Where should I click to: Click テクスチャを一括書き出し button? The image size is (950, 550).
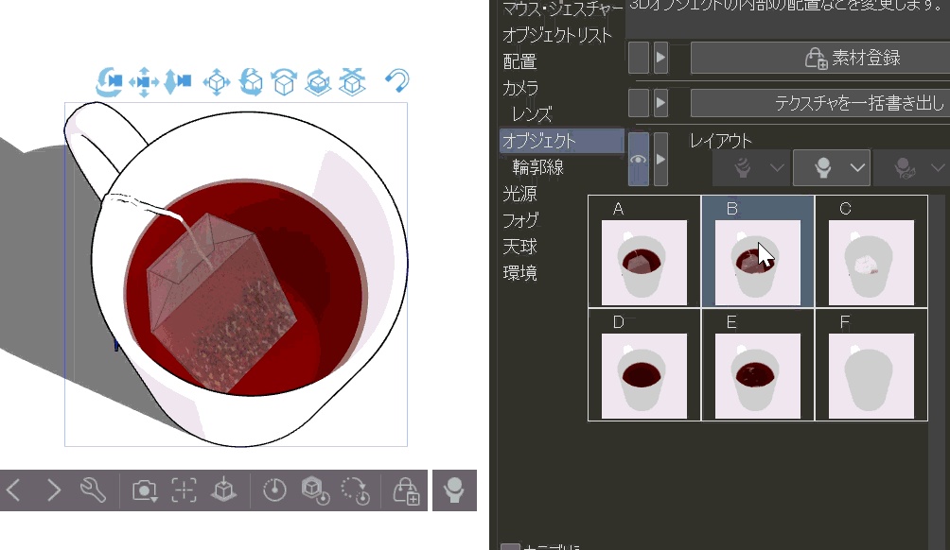tap(820, 103)
